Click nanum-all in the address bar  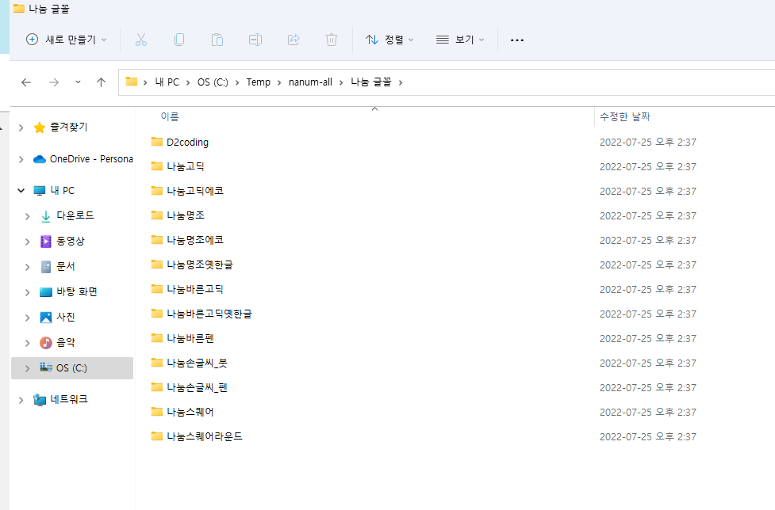pyautogui.click(x=310, y=82)
